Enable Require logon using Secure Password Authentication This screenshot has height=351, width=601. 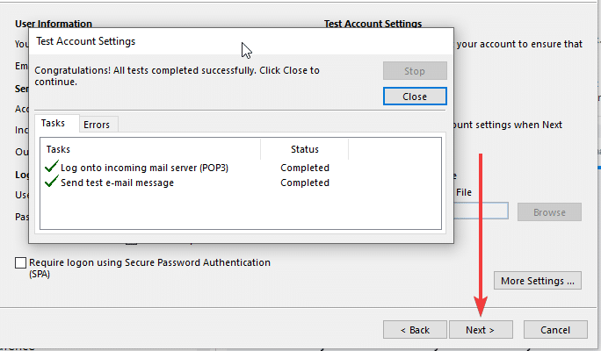click(x=20, y=262)
